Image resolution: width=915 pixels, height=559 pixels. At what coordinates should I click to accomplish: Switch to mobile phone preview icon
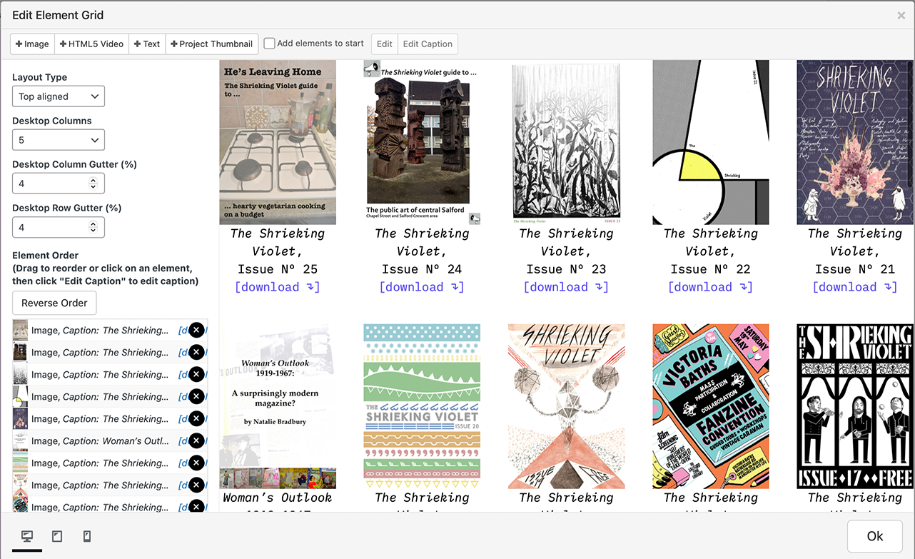87,536
